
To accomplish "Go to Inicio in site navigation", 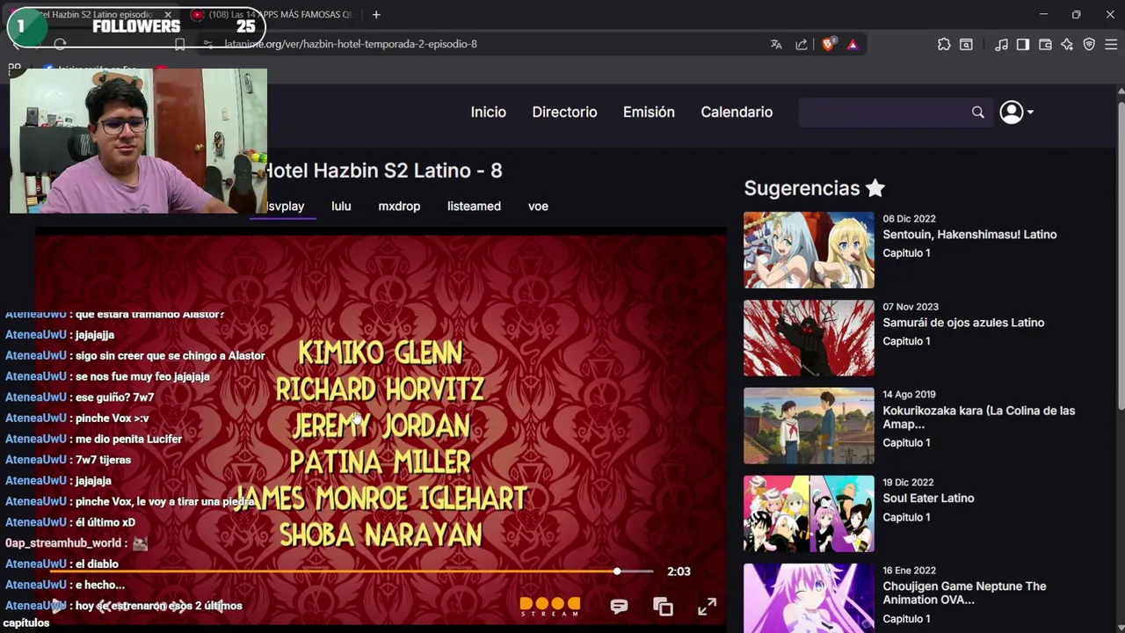I will point(488,113).
